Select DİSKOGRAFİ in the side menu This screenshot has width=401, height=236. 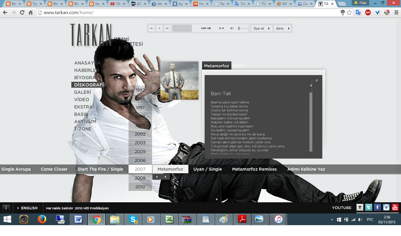(89, 85)
